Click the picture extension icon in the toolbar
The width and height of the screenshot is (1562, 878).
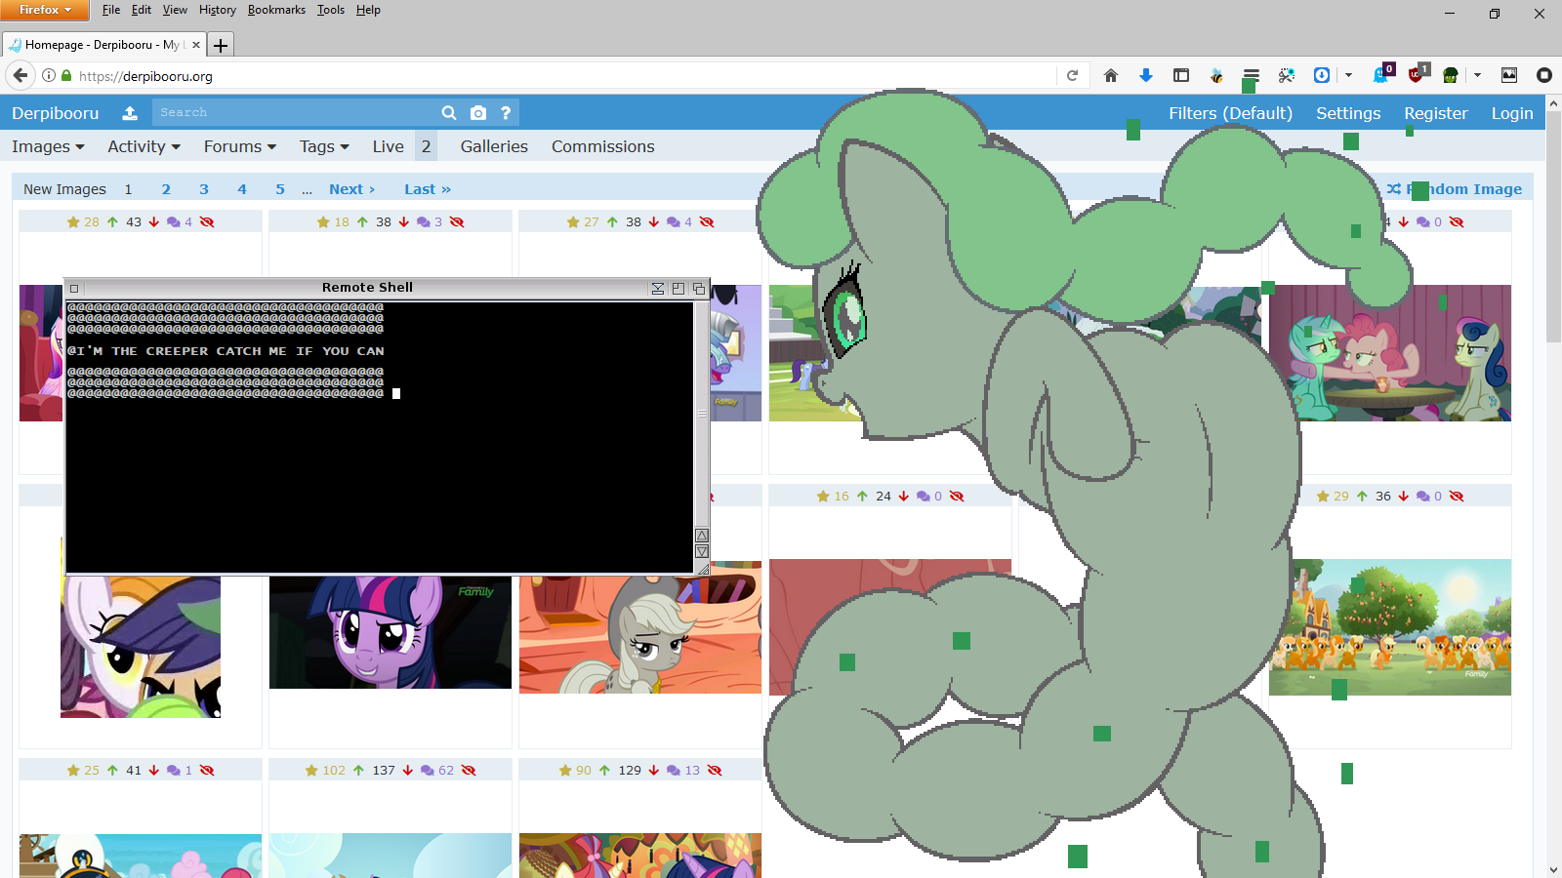coord(1509,75)
